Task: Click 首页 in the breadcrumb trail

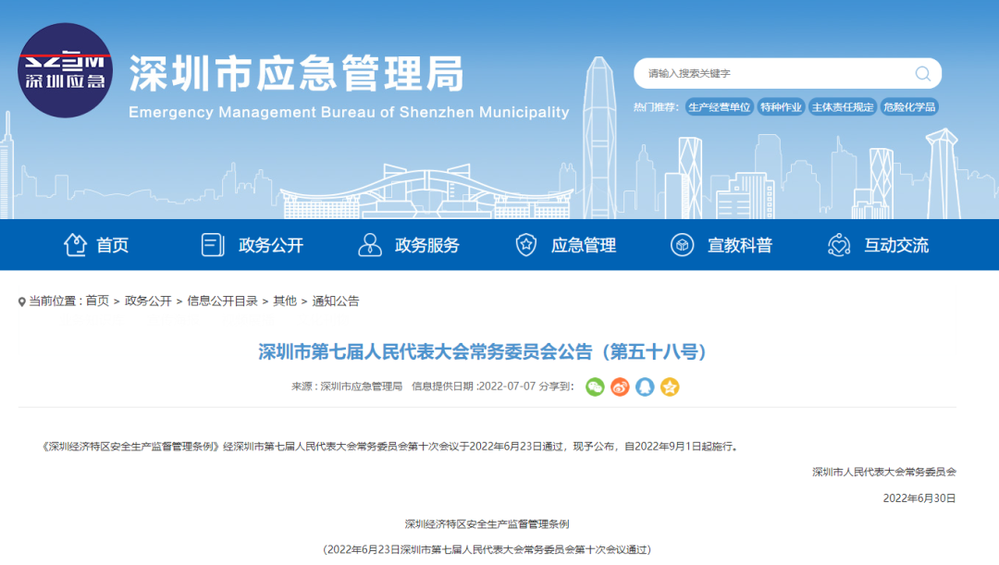Action: click(97, 301)
